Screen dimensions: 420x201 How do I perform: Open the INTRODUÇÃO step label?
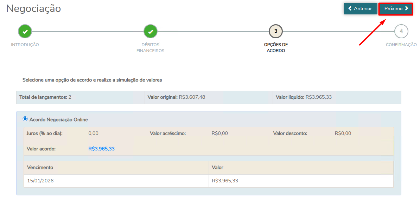(25, 45)
